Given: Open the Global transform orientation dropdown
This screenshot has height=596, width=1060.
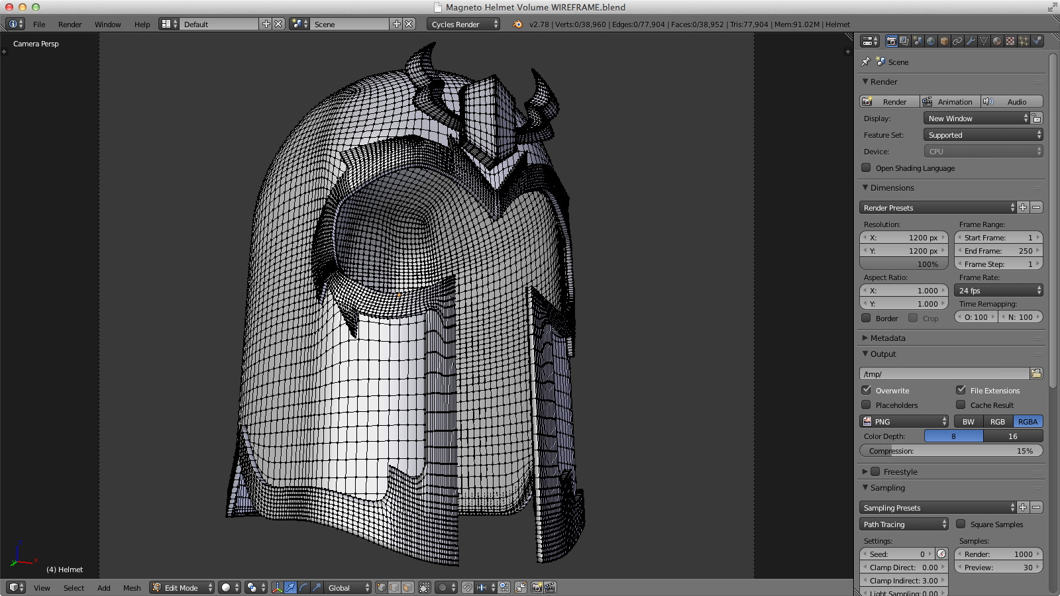Looking at the screenshot, I should [x=348, y=587].
